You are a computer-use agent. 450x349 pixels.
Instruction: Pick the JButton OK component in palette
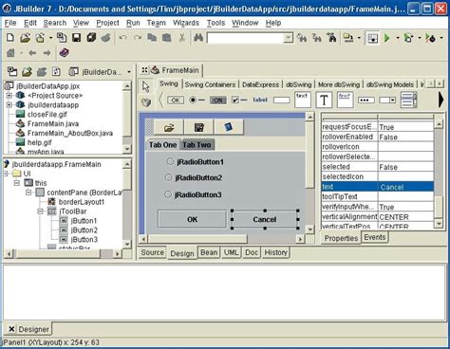click(x=176, y=101)
